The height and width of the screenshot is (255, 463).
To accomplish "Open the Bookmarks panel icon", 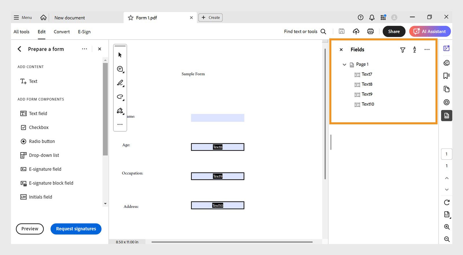I will (x=447, y=76).
